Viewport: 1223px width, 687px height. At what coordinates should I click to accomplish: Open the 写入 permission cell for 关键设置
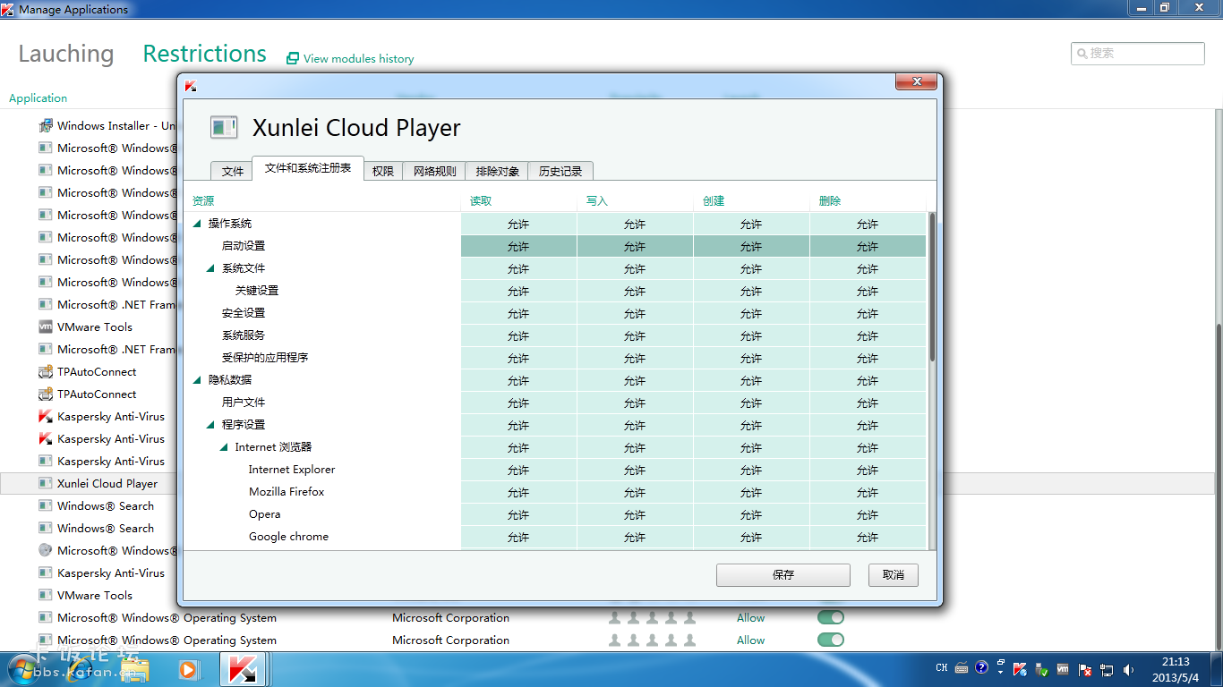tap(635, 291)
